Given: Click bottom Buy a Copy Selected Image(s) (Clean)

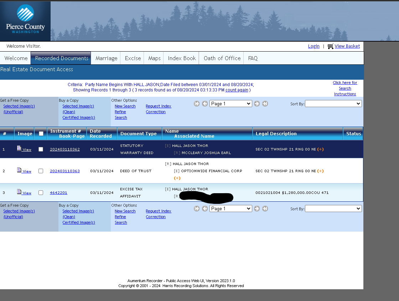Looking at the screenshot, I should (x=78, y=214).
